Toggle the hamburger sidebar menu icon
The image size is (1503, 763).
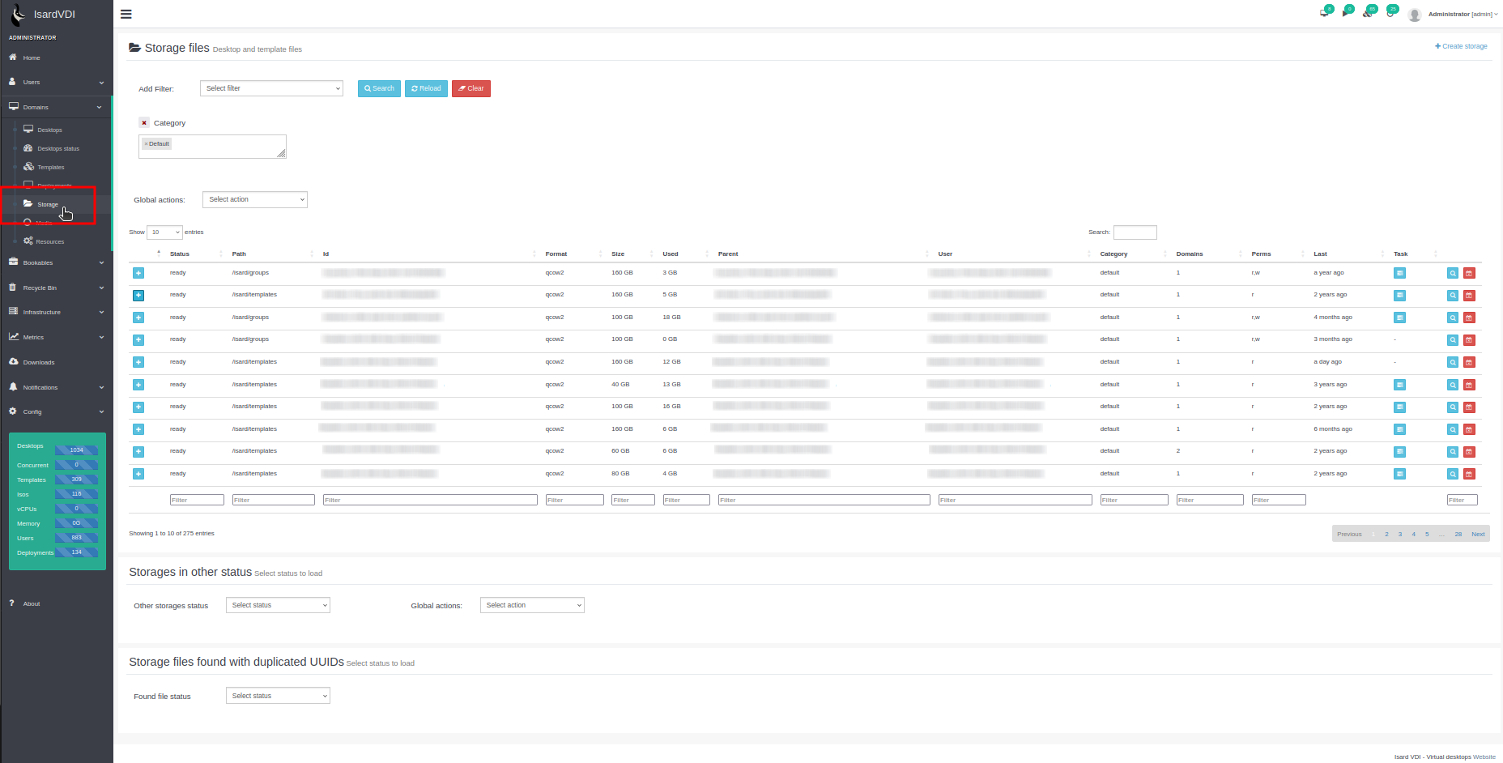tap(126, 14)
